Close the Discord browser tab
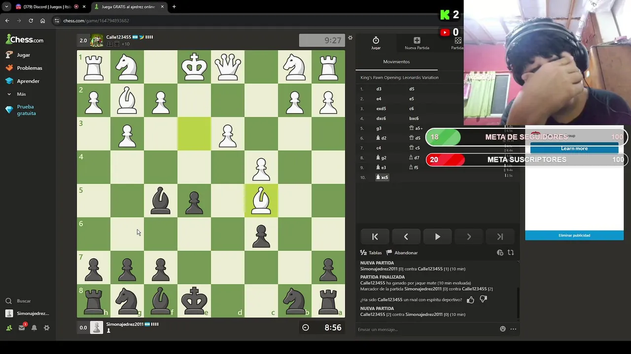This screenshot has height=354, width=631. (84, 7)
